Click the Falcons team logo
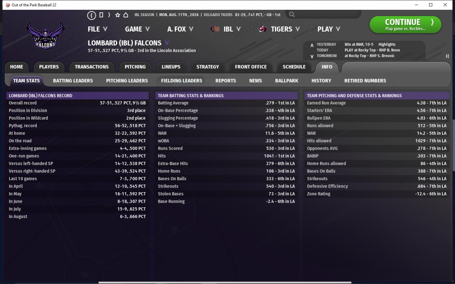 [x=46, y=35]
